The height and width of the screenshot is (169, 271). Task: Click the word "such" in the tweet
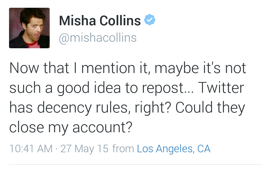click(25, 88)
